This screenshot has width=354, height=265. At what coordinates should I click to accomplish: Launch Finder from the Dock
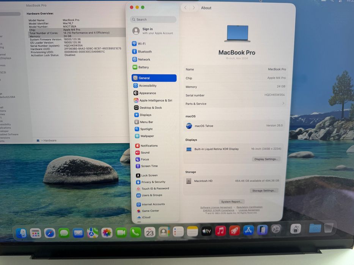pyautogui.click(x=22, y=233)
